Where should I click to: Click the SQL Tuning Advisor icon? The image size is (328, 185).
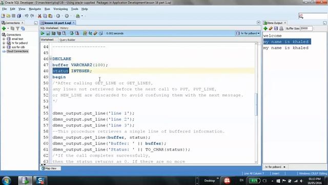(64, 33)
